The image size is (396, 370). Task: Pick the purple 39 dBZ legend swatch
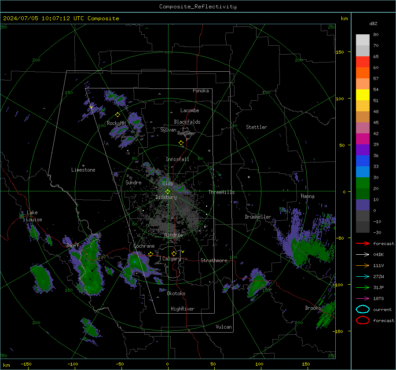(x=363, y=150)
